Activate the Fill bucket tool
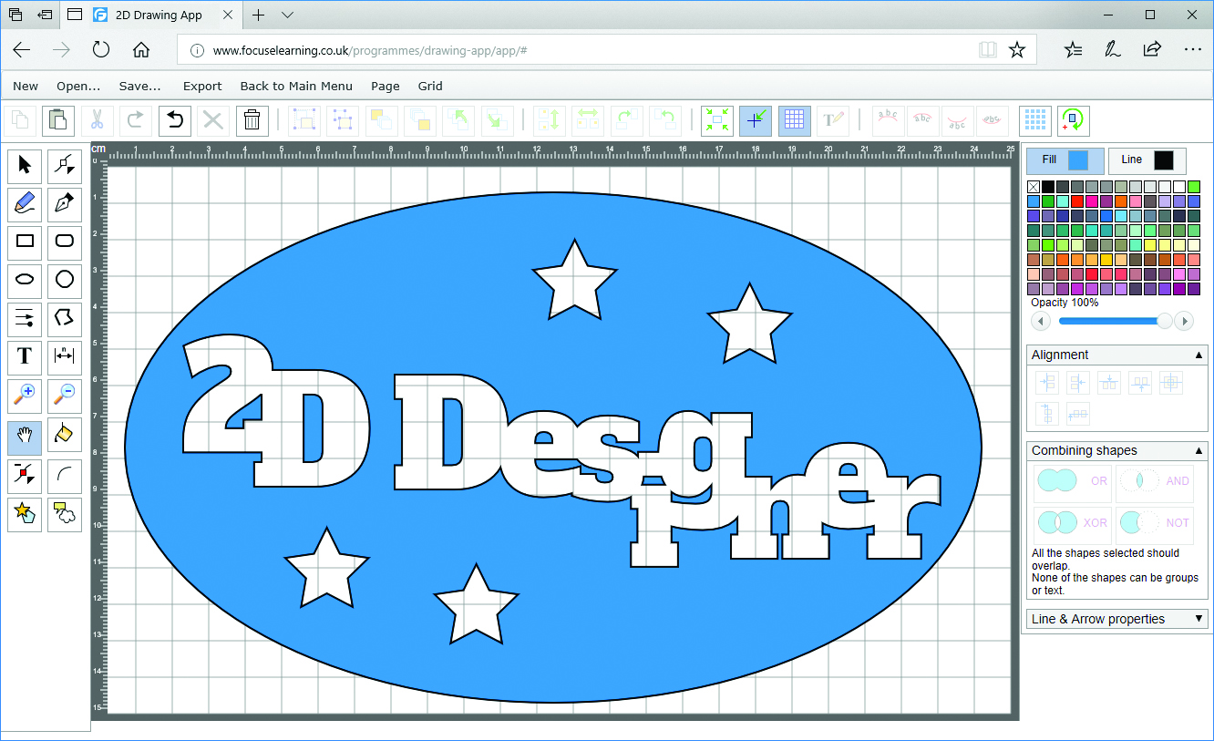Screen dimensions: 1214x741 [x=64, y=435]
